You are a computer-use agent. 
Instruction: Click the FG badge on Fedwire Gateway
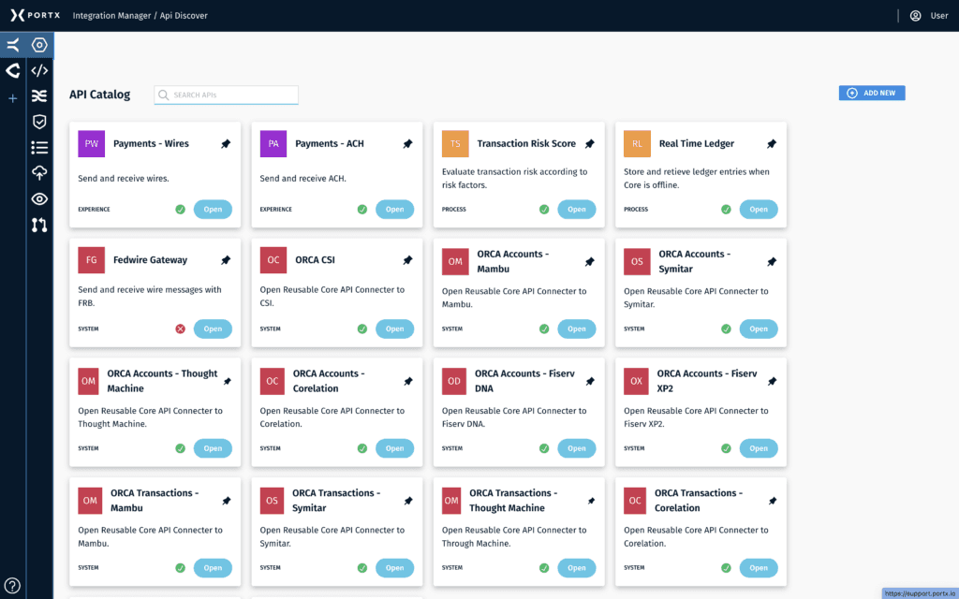click(91, 260)
